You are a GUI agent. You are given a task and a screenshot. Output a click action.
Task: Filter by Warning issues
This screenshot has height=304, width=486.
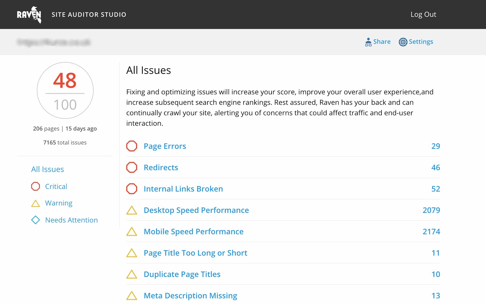(59, 203)
